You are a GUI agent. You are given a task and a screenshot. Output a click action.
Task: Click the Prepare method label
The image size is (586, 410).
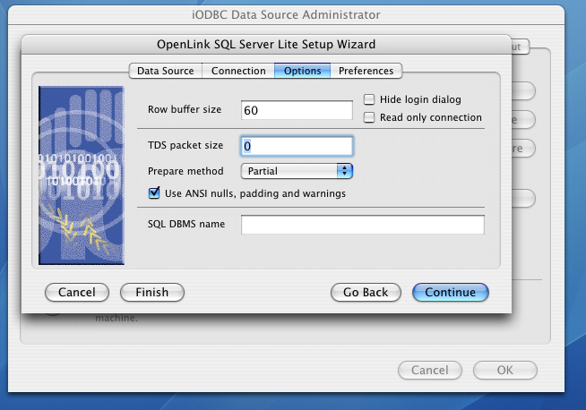(x=185, y=171)
